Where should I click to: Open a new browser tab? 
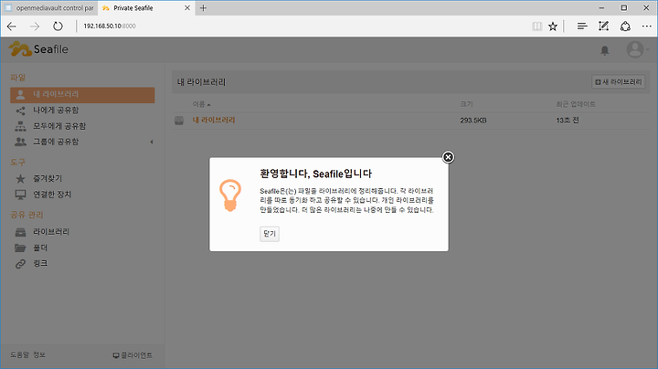pyautogui.click(x=203, y=8)
